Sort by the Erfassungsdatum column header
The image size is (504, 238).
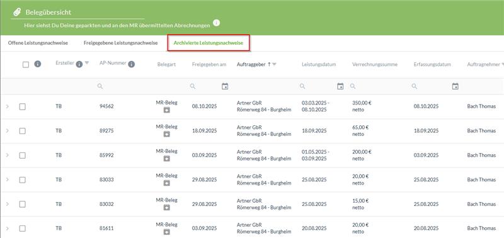(432, 65)
